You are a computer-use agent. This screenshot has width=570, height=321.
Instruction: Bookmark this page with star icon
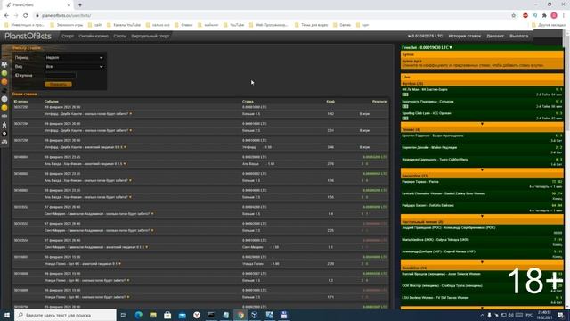coord(514,16)
